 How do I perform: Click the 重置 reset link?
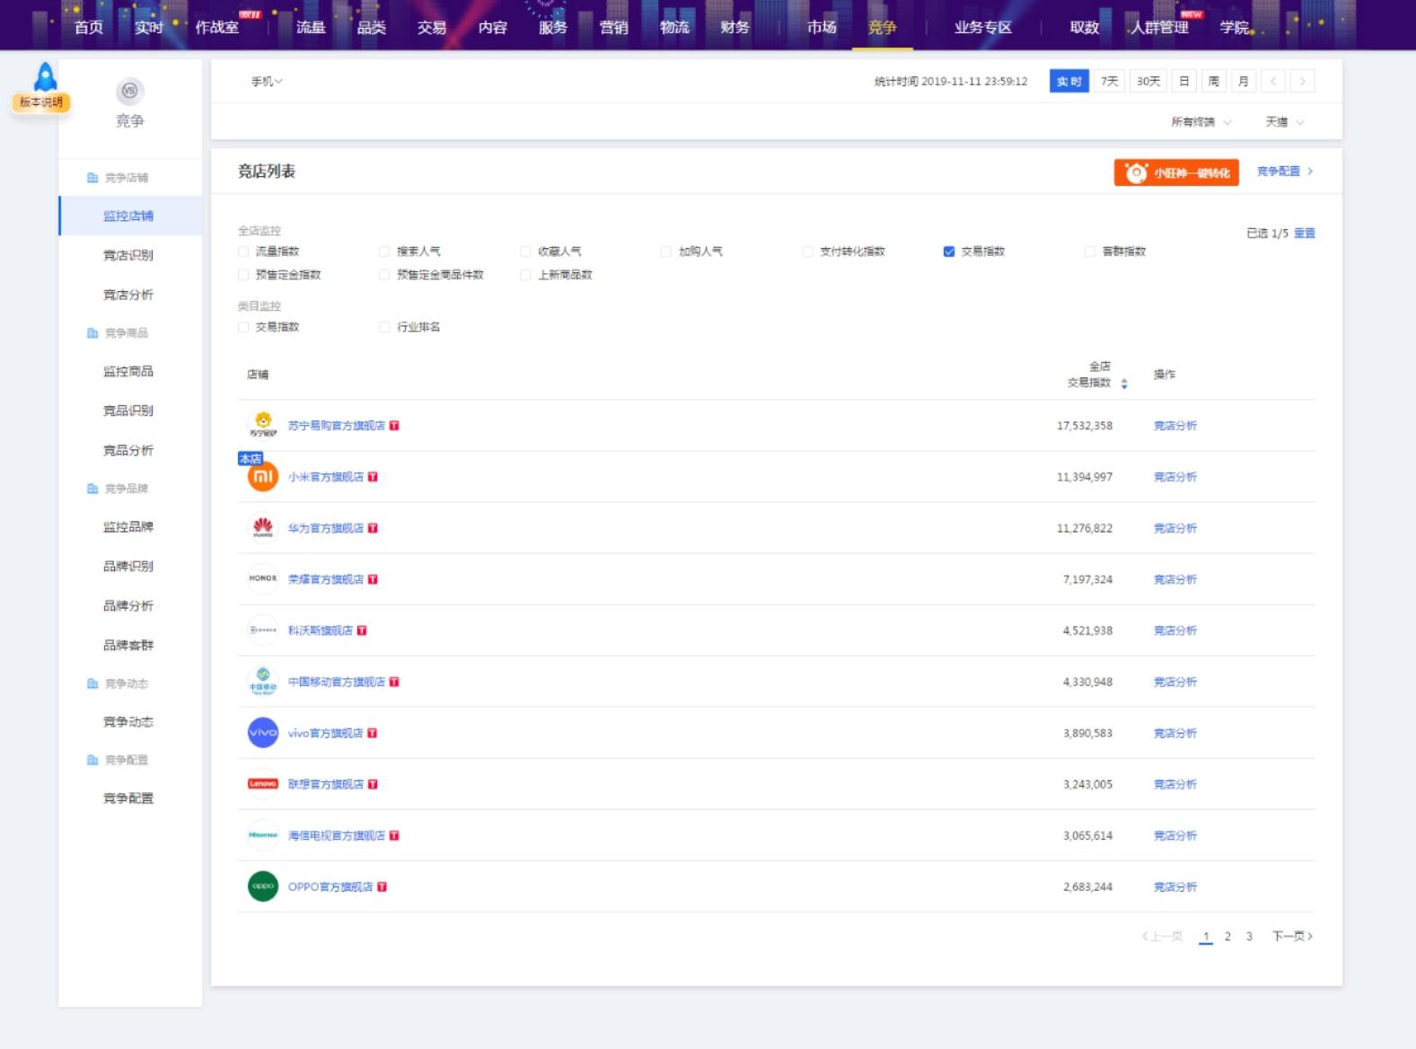(x=1305, y=234)
